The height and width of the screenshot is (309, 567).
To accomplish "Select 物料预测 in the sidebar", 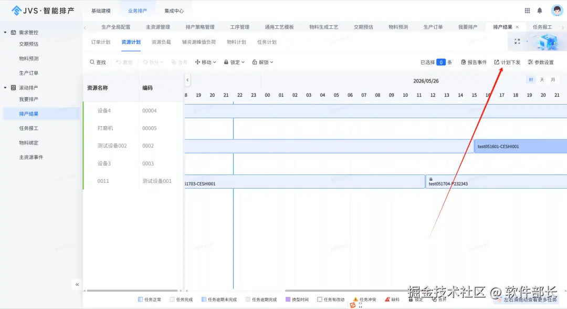I will pyautogui.click(x=28, y=59).
